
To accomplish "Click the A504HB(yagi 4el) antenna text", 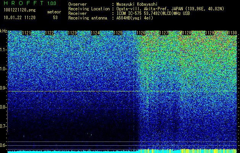I will (135, 18).
